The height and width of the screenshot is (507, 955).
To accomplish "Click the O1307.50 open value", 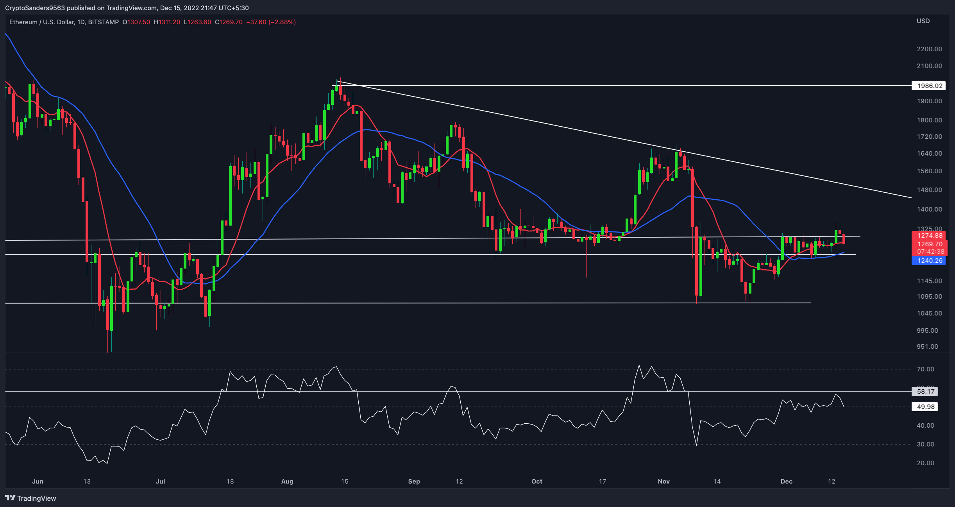I will [136, 22].
